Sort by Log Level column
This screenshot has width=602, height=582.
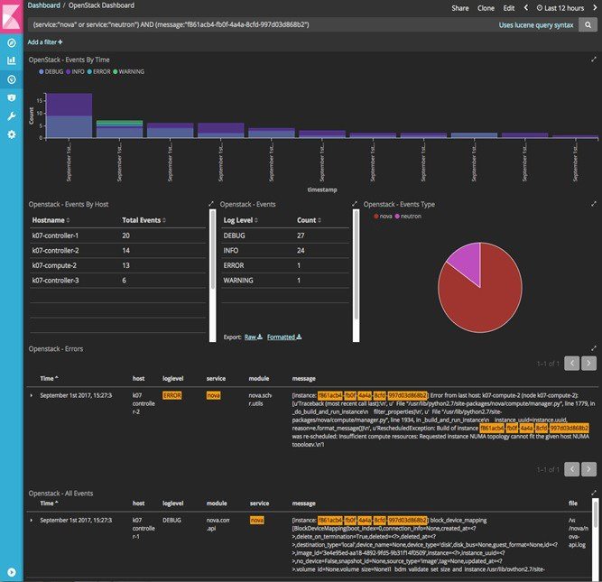click(240, 220)
